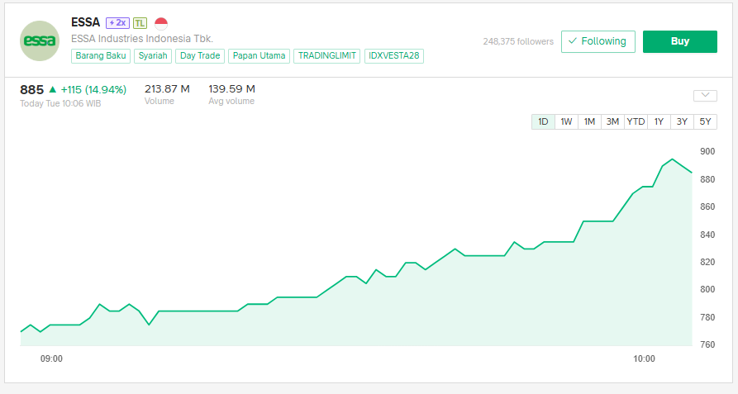Open the IDXVESTA28 index tag

[394, 56]
